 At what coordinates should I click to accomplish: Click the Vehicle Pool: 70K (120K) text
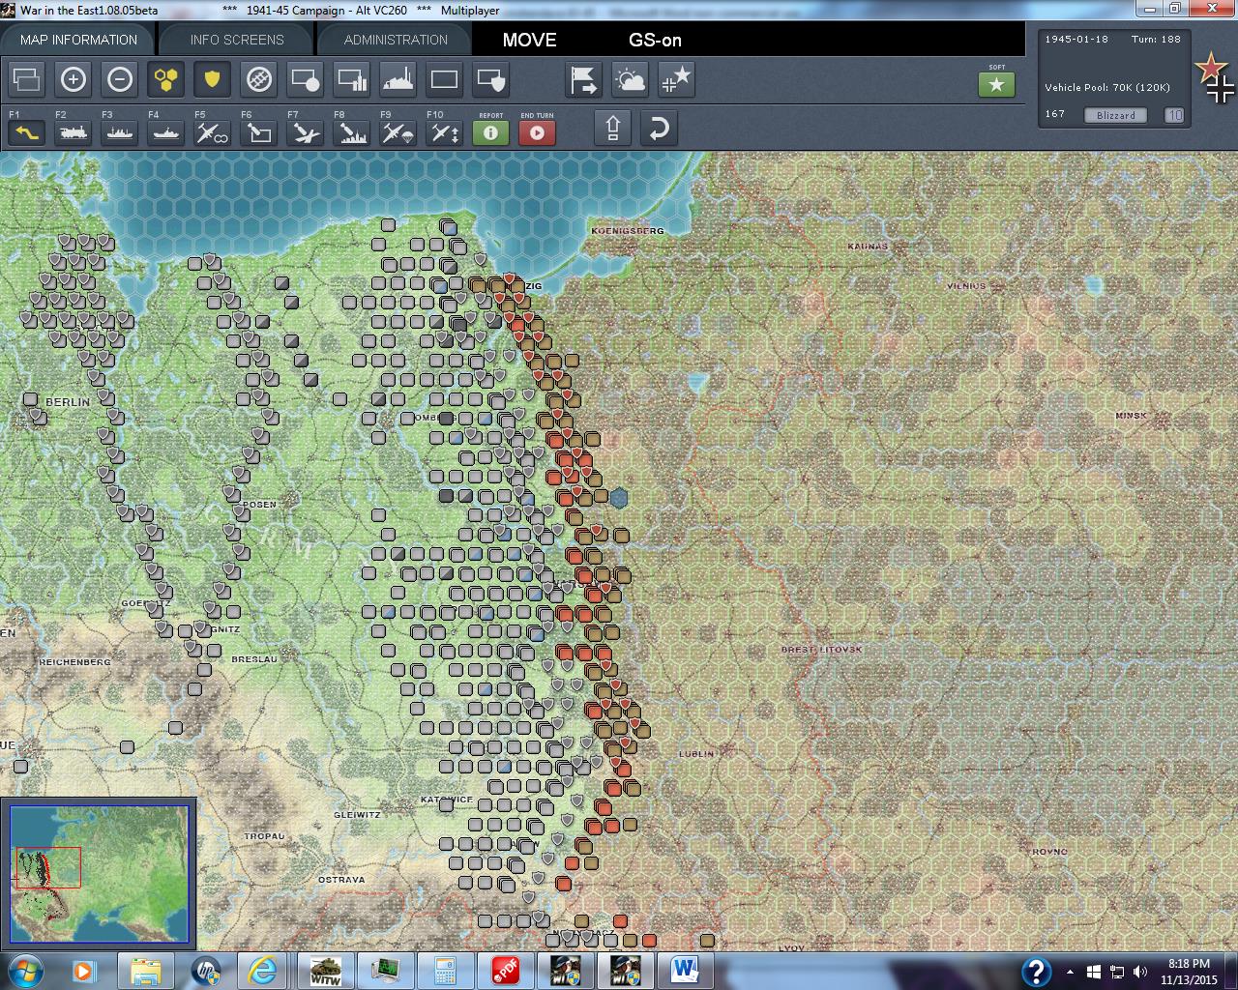(x=1107, y=87)
